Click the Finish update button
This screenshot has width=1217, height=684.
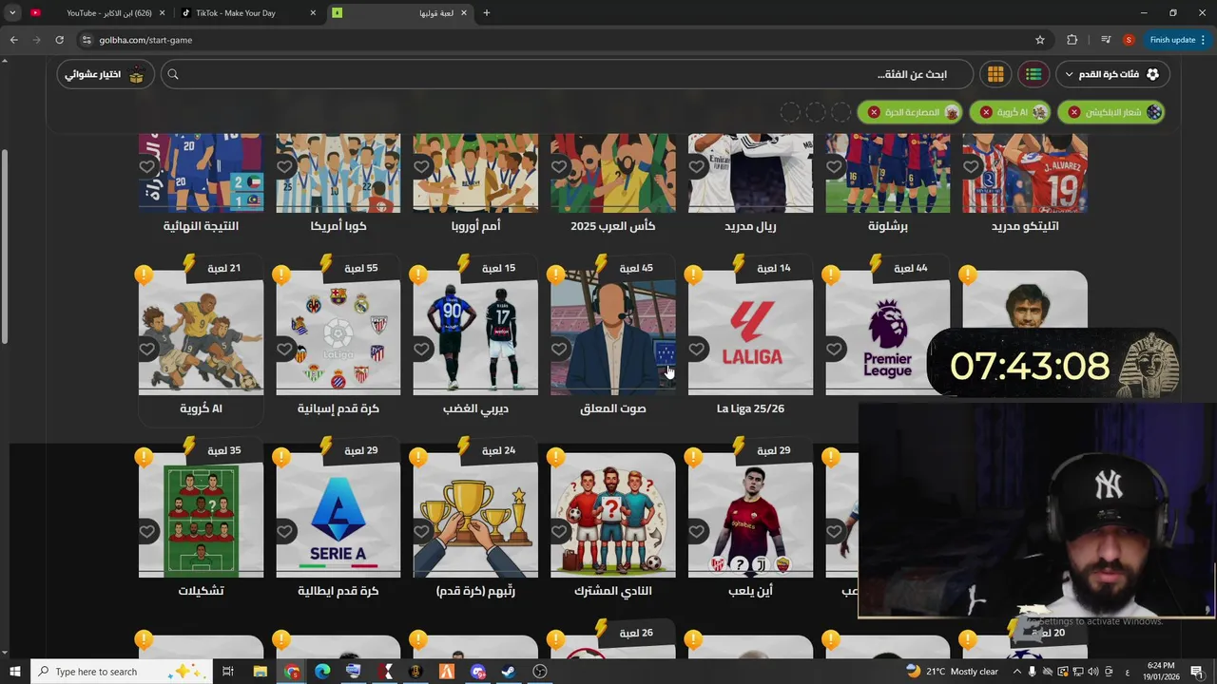click(1178, 40)
